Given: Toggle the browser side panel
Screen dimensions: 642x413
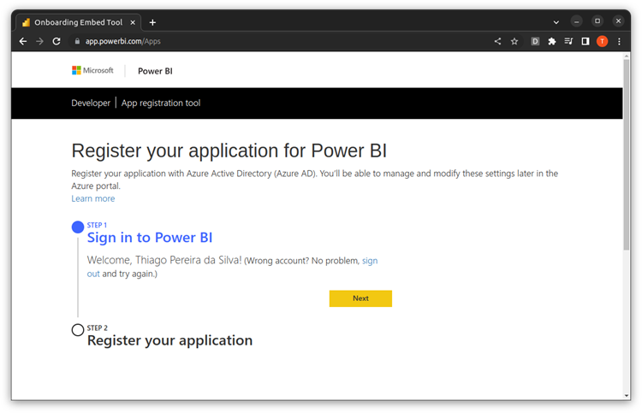Looking at the screenshot, I should 586,41.
